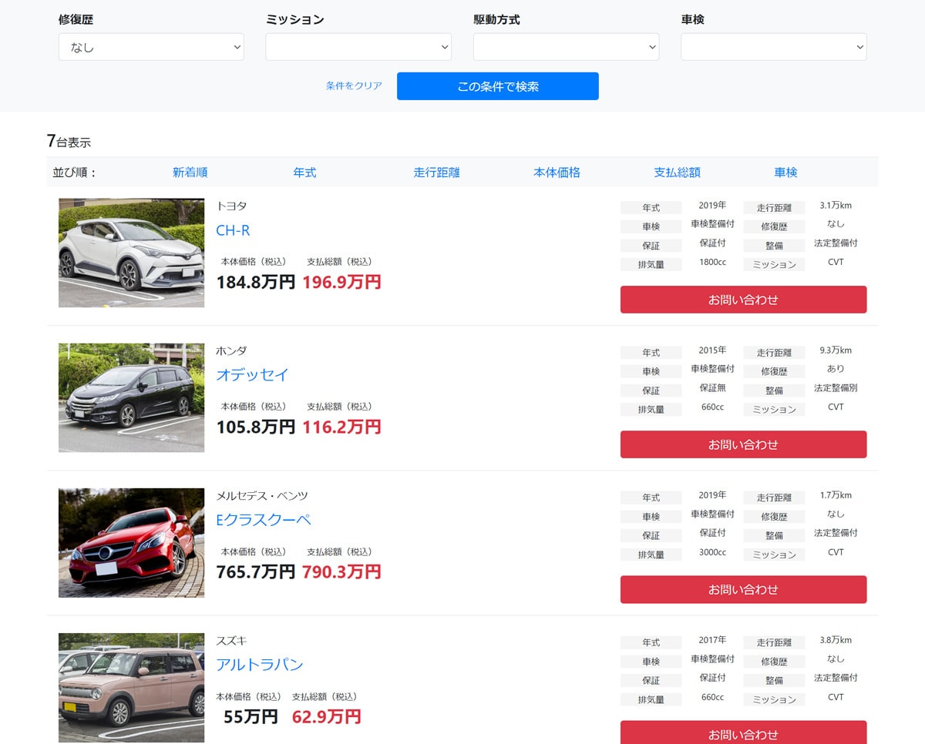The height and width of the screenshot is (744, 925).
Task: Click the 7台表示 result count
Action: coord(69,141)
